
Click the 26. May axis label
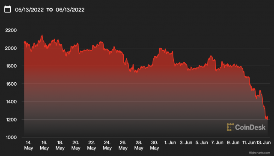[123, 145]
